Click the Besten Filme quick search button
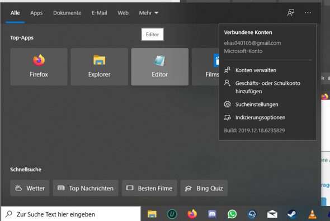Screen dimensions: 330x221 (x=149, y=188)
